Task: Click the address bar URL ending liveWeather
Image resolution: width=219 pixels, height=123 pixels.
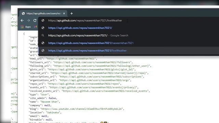Action: tap(85, 20)
